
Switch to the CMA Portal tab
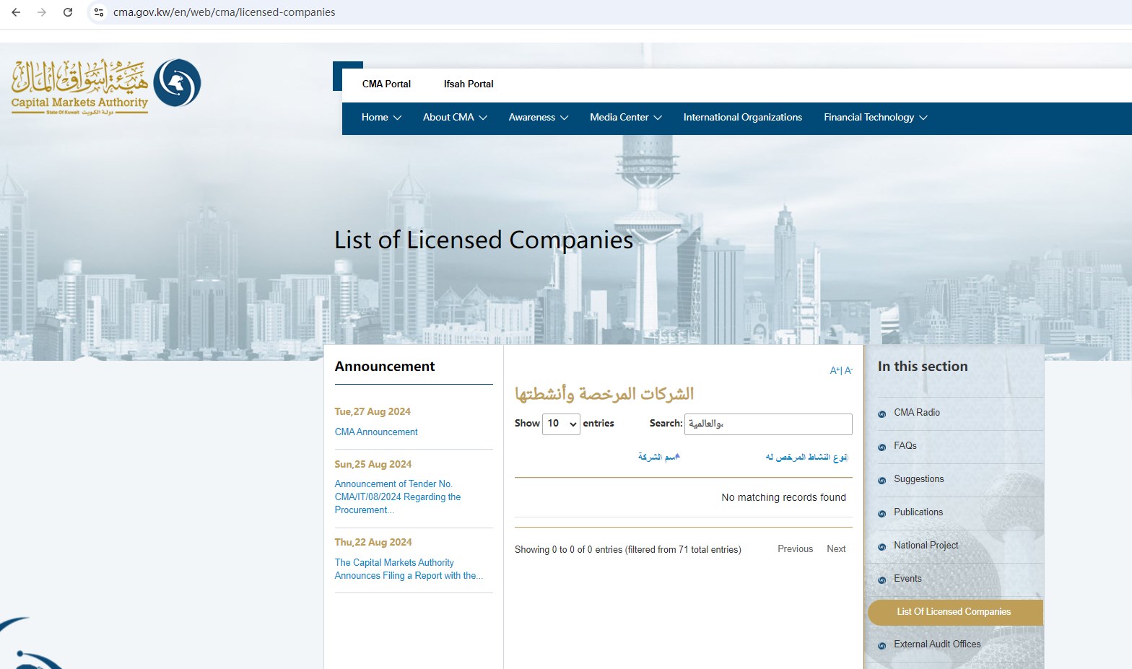386,84
